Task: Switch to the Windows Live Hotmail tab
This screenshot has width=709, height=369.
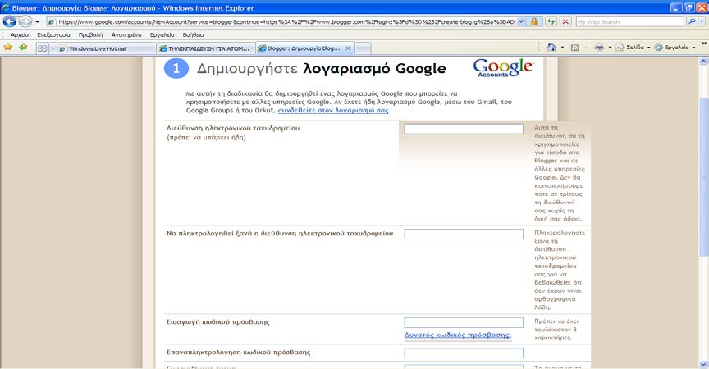Action: pos(107,48)
